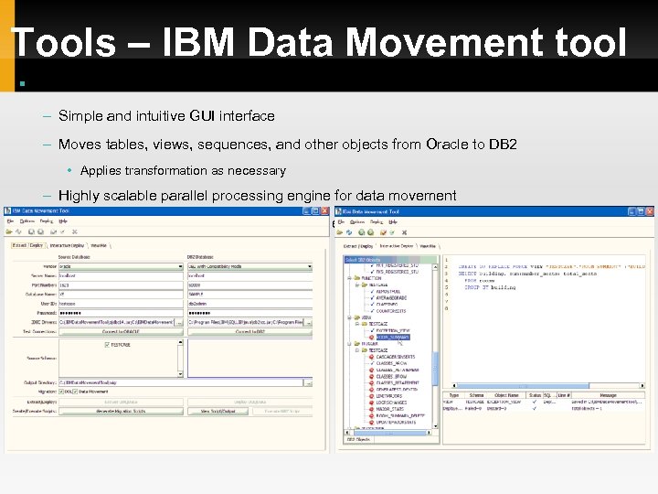The image size is (658, 494).
Task: Click the first green round icon in the right window toolbar
Action: (x=361, y=232)
